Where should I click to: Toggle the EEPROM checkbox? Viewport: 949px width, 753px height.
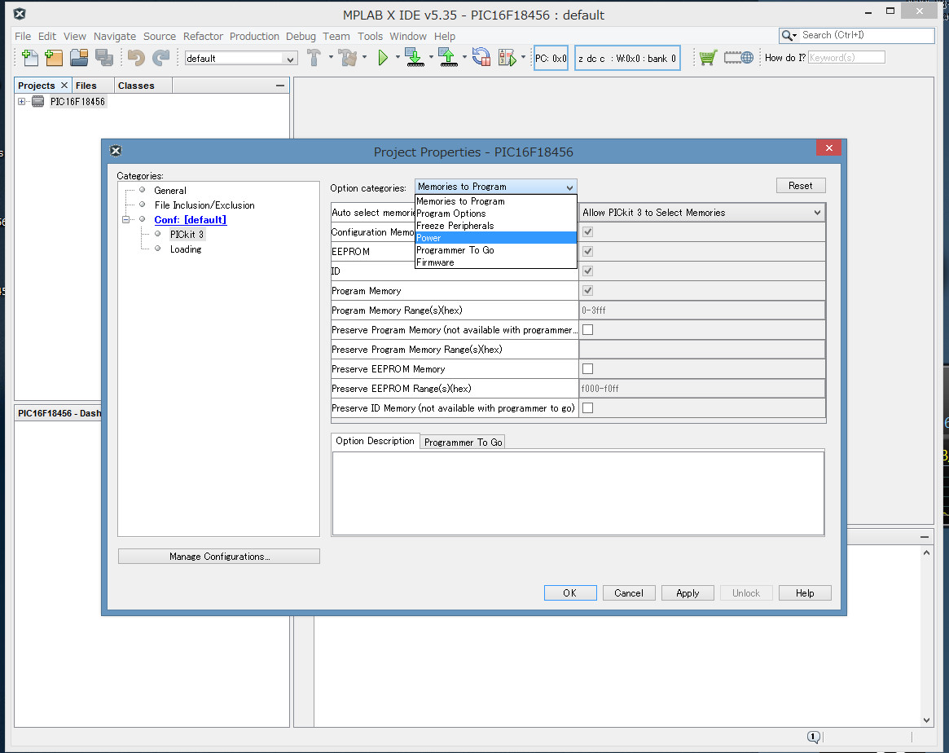click(x=587, y=251)
